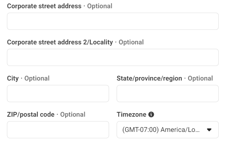The height and width of the screenshot is (143, 226).
Task: Focus the Corporate street address 2/Locality field
Action: click(113, 57)
